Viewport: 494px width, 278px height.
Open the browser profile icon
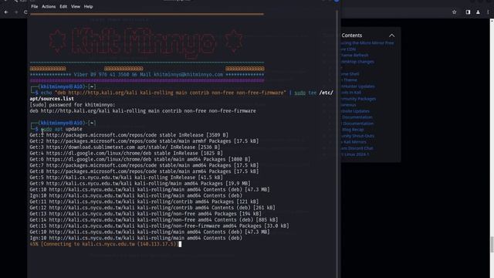[478, 12]
